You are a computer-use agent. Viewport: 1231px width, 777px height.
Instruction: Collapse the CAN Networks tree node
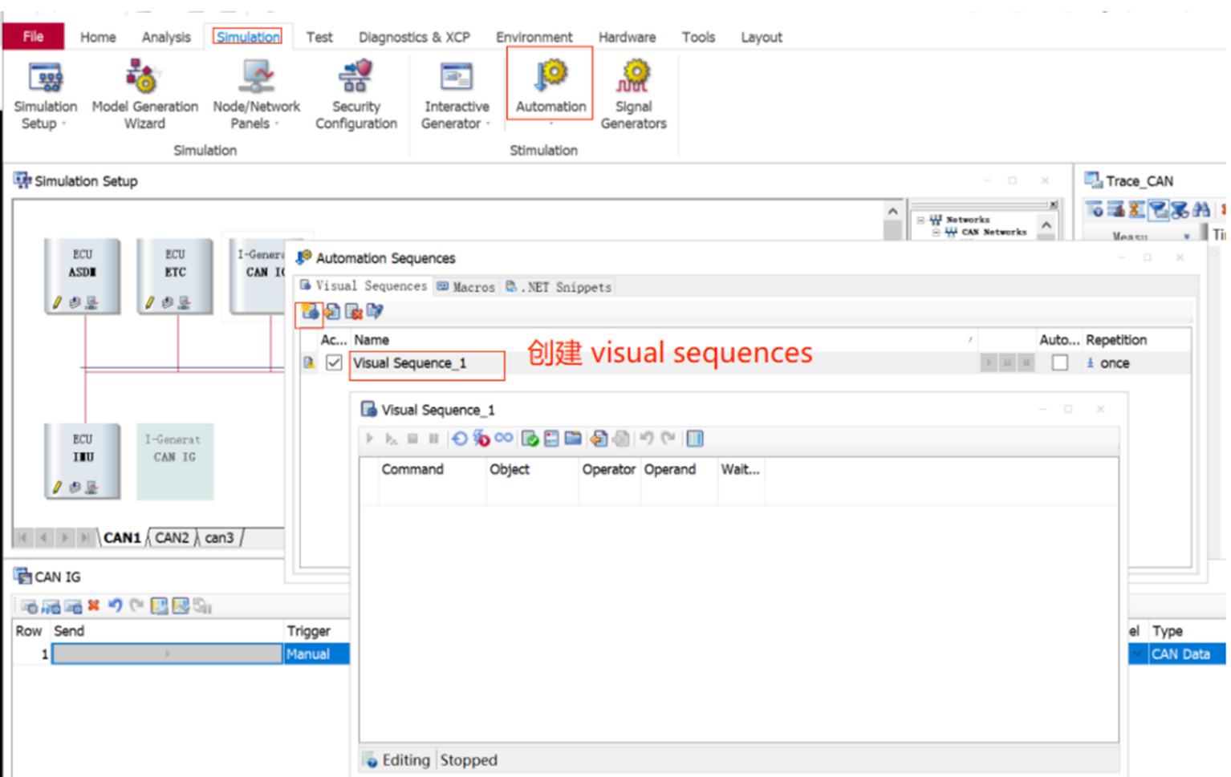[936, 232]
